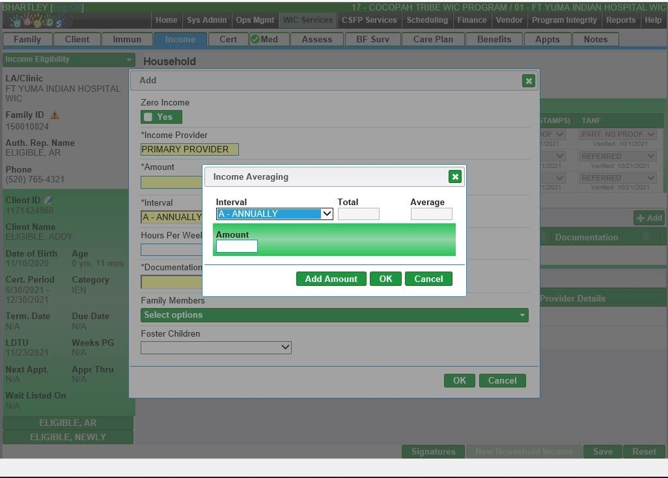Screen dimensions: 668x478
Task: Expand the Family Members Select options list
Action: point(334,315)
